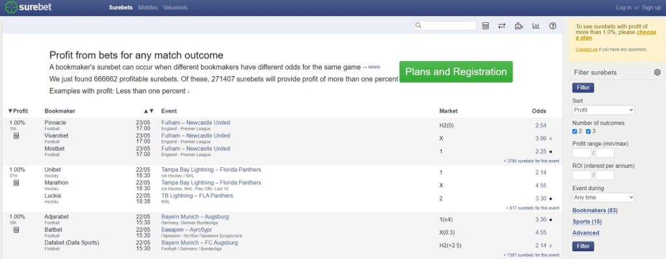Click the ROI minimum field

pos(581,175)
